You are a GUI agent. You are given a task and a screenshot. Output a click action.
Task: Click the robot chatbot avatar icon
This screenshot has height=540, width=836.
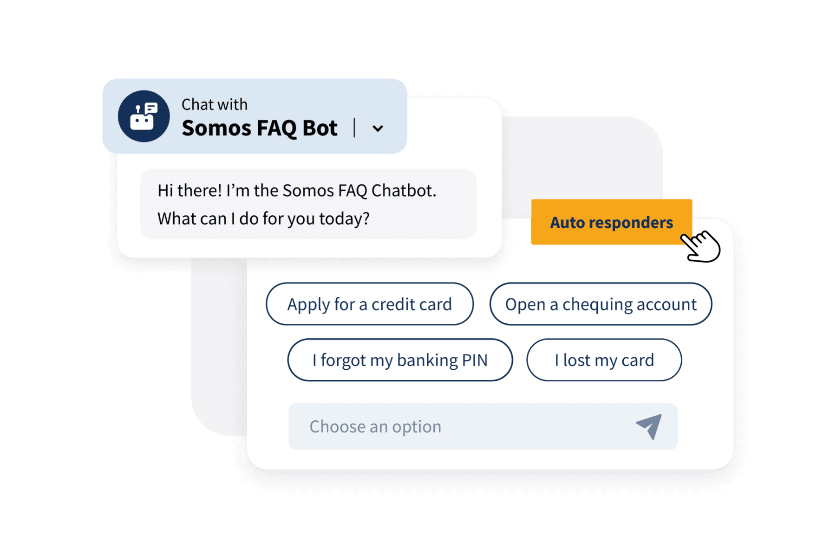pos(144,116)
